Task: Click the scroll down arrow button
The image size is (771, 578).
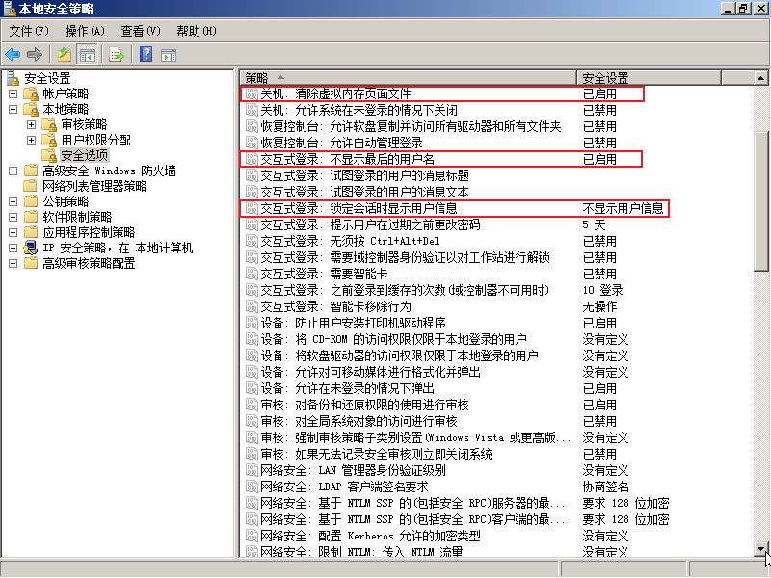Action: point(760,549)
